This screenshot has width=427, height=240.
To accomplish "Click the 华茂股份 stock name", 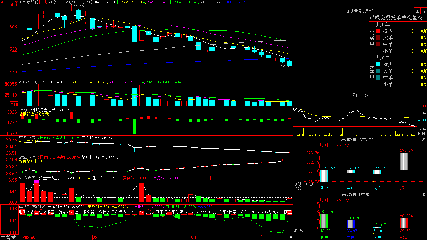I will pos(31,2).
